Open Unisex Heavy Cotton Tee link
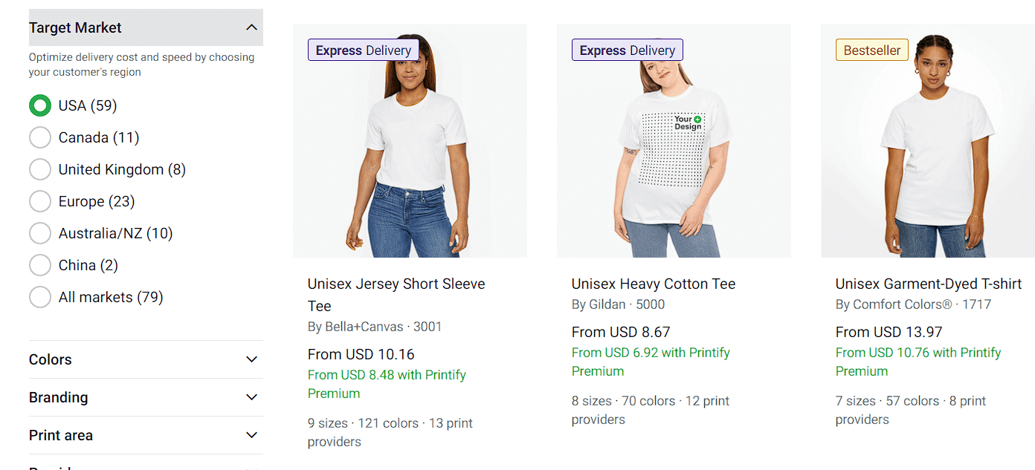 tap(653, 284)
